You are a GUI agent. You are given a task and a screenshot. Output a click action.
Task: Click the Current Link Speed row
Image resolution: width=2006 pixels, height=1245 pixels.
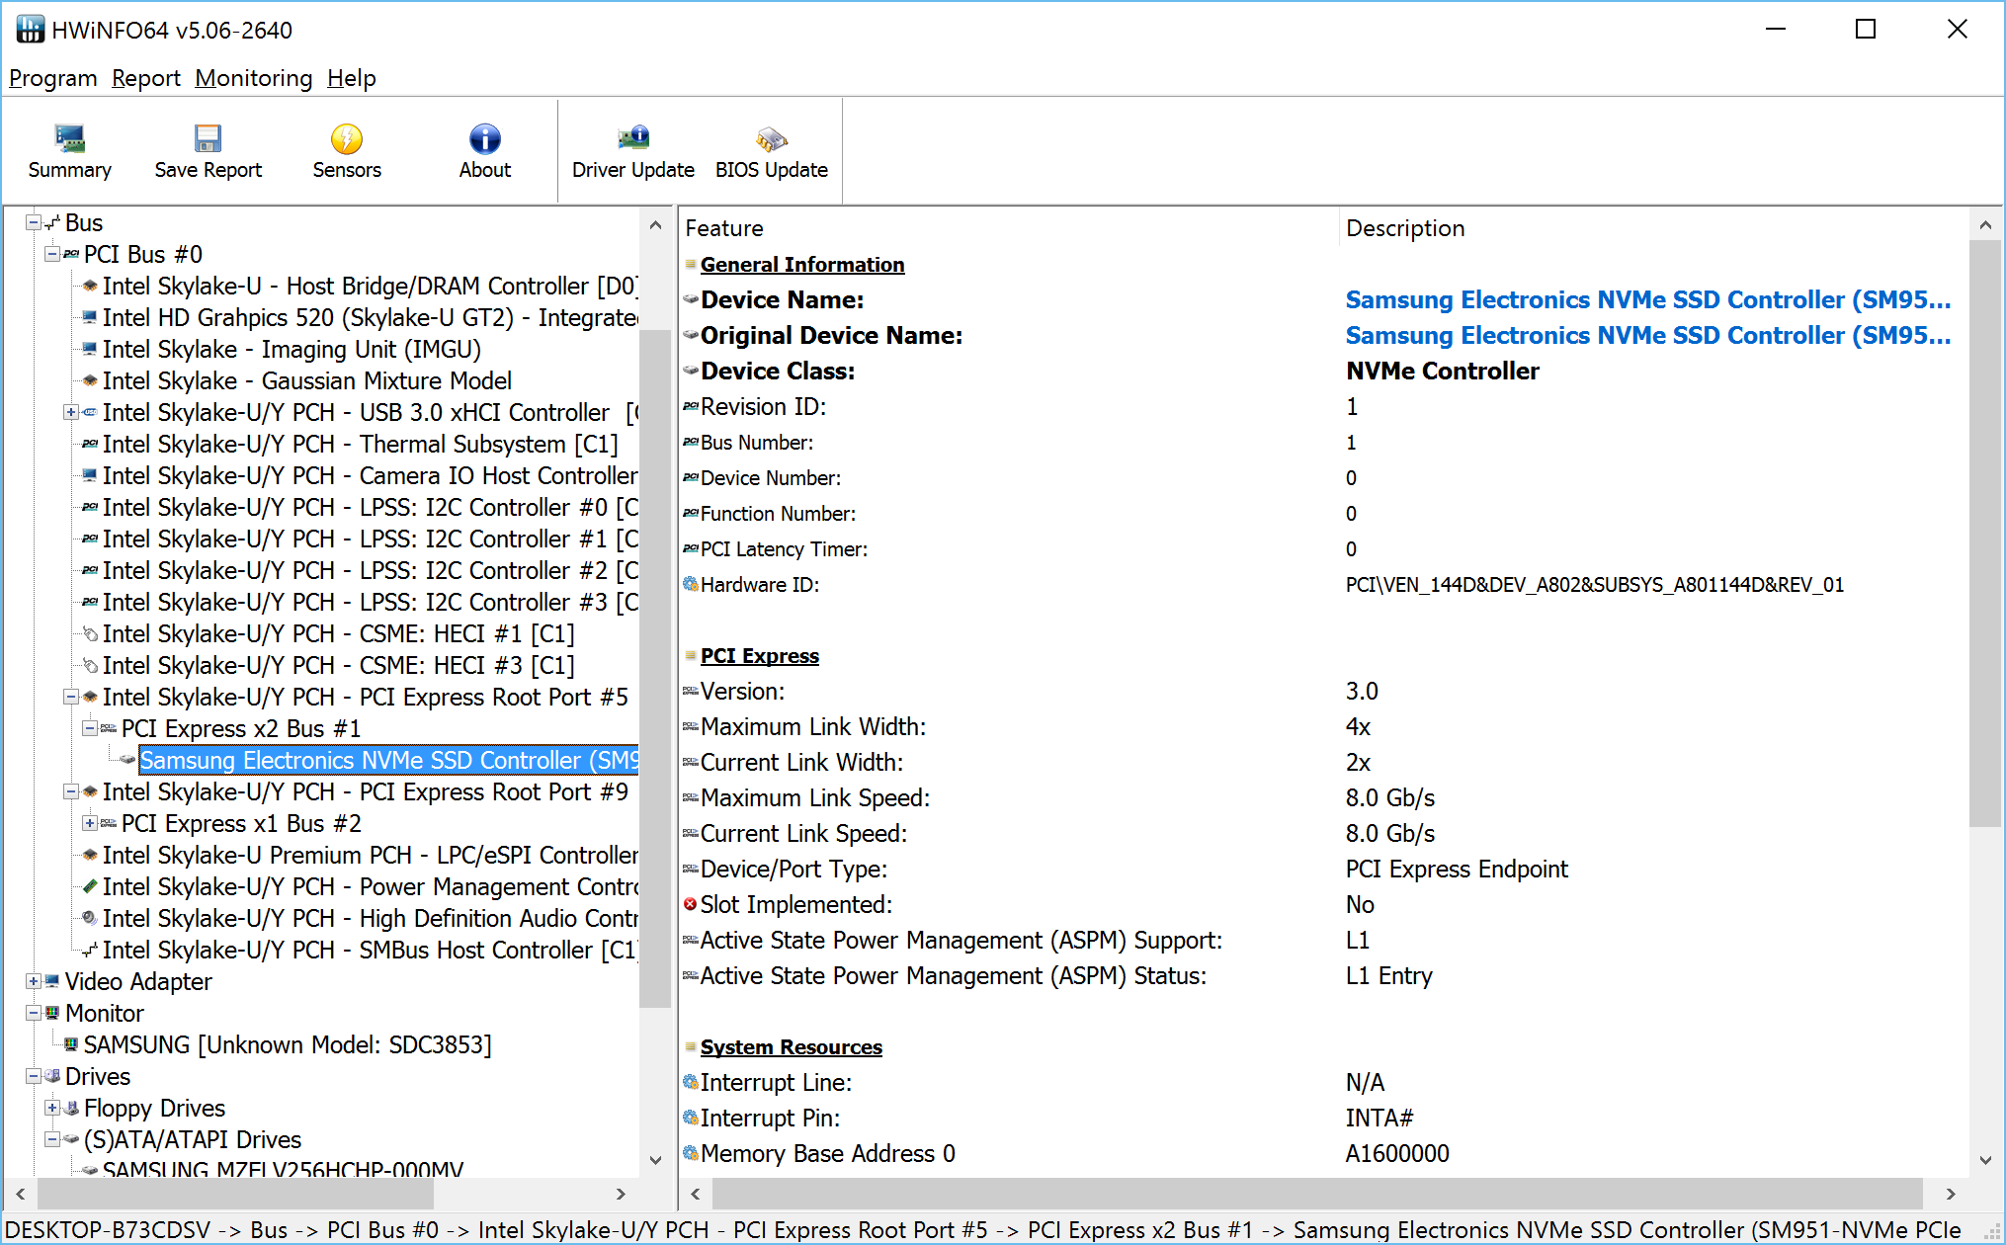point(1324,833)
